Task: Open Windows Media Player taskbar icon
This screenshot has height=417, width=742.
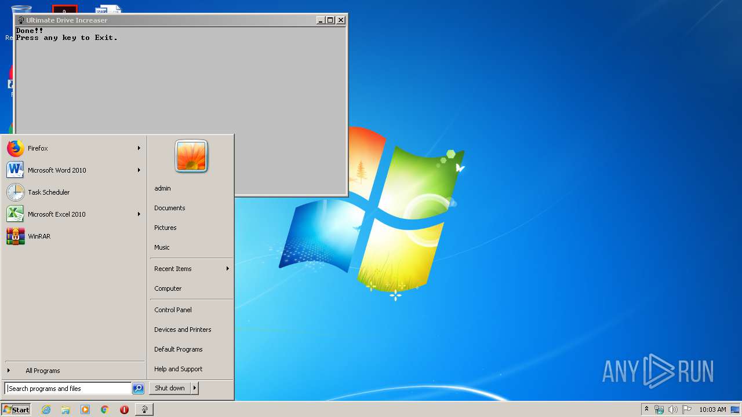Action: pyautogui.click(x=85, y=409)
